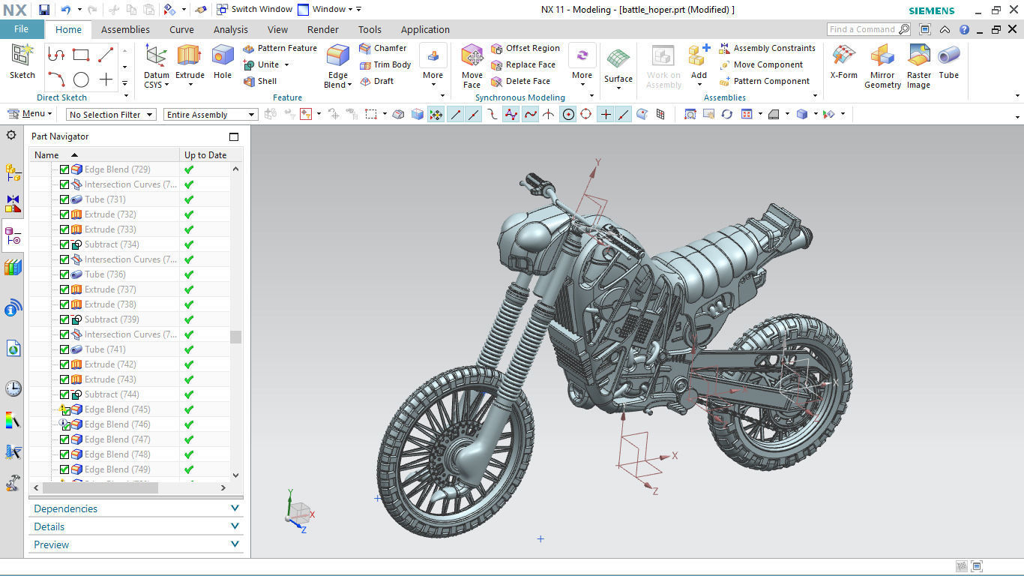1024x576 pixels.
Task: Expand More in the Feature group
Action: coord(433,66)
